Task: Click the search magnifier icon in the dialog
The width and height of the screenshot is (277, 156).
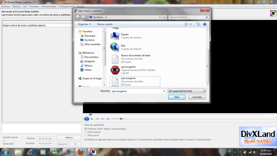Action: 207,17
